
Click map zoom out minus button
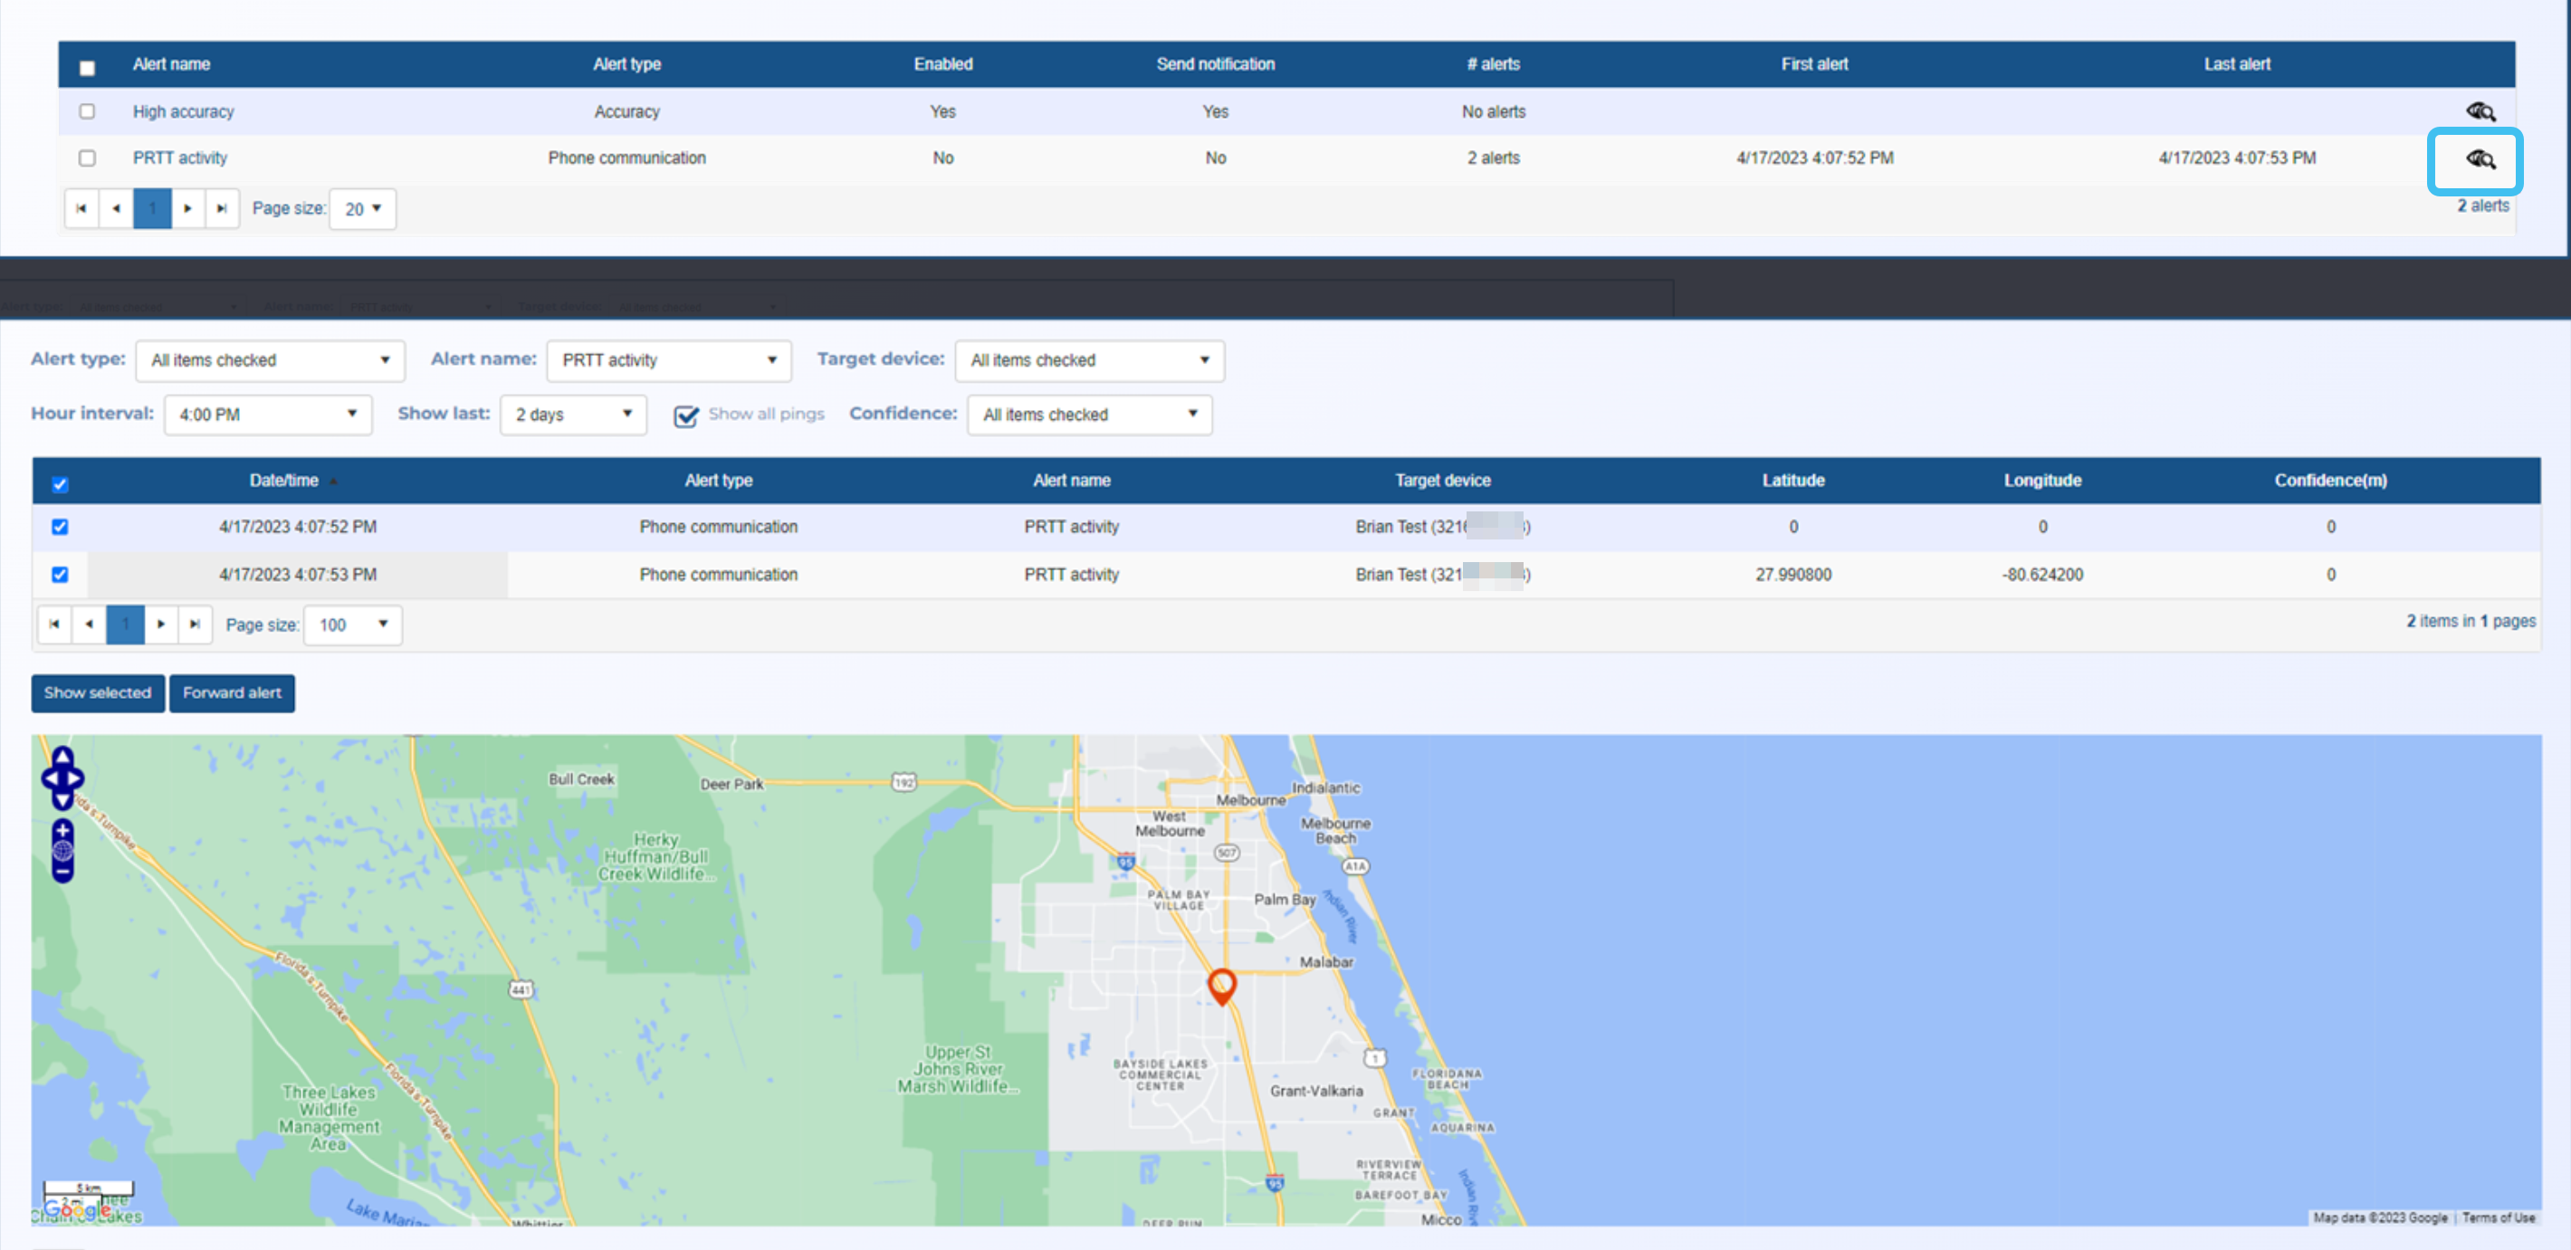coord(62,872)
